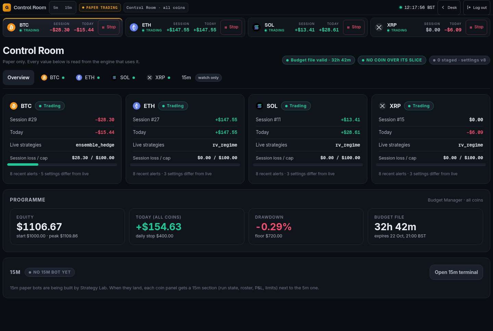The image size is (493, 331).
Task: Click the Today all coins +$154.63 value
Action: click(159, 226)
